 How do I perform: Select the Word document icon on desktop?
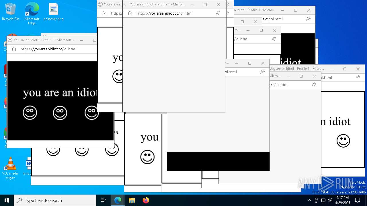28,166
